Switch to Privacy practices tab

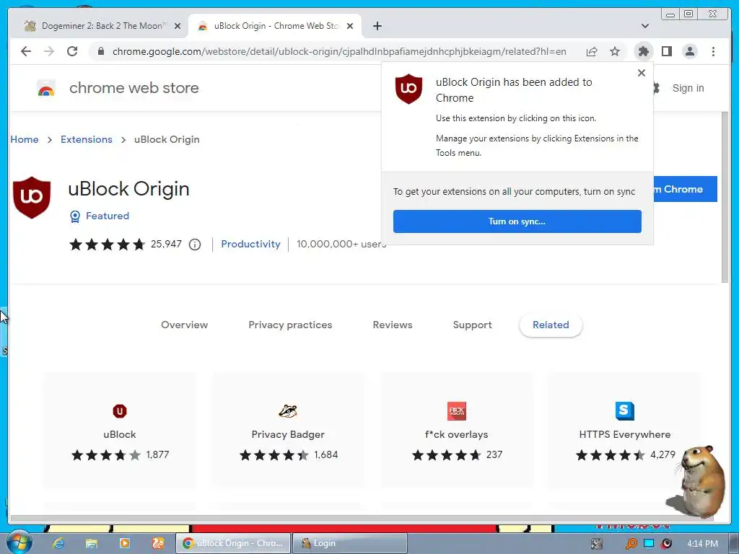point(290,325)
